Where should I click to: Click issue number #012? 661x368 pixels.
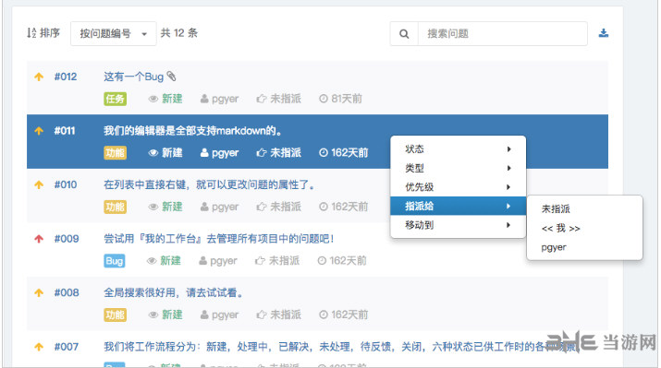[x=66, y=77]
